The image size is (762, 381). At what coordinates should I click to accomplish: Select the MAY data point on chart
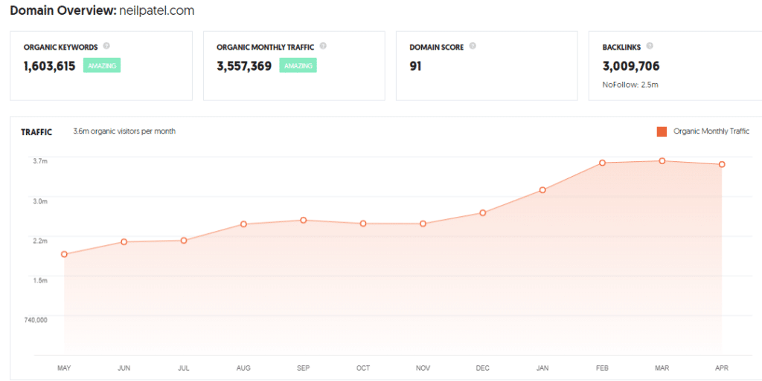[64, 254]
